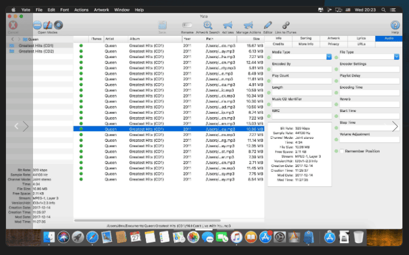Open System Preferences from the Dock

(280, 237)
